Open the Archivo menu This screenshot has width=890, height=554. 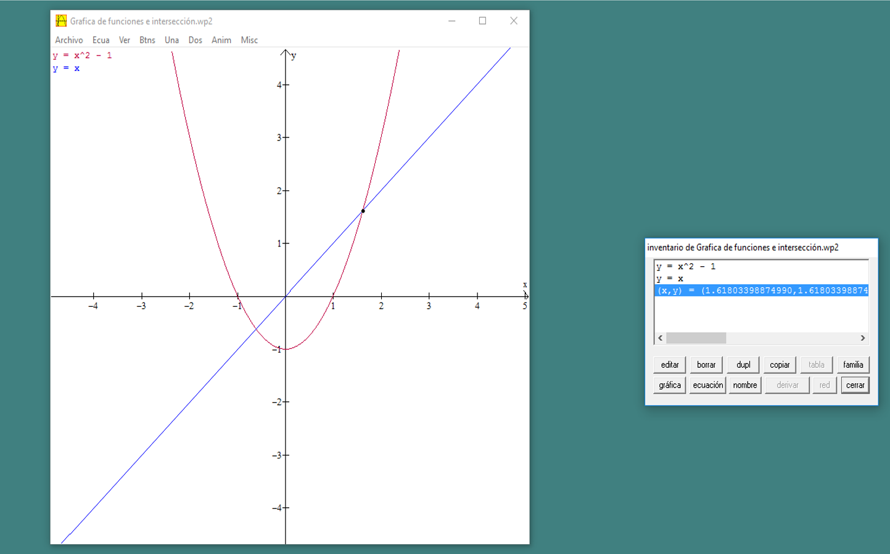click(x=69, y=39)
